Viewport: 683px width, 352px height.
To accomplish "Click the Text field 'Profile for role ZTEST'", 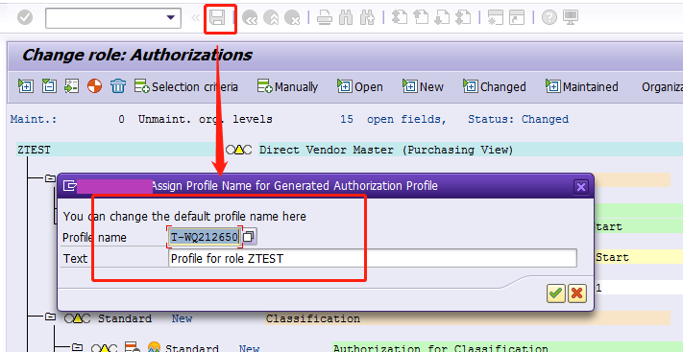I will (373, 258).
